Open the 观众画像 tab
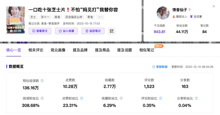The width and height of the screenshot is (220, 115). (58, 50)
